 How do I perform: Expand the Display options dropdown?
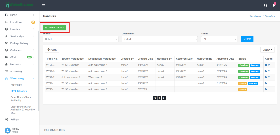pos(267,50)
